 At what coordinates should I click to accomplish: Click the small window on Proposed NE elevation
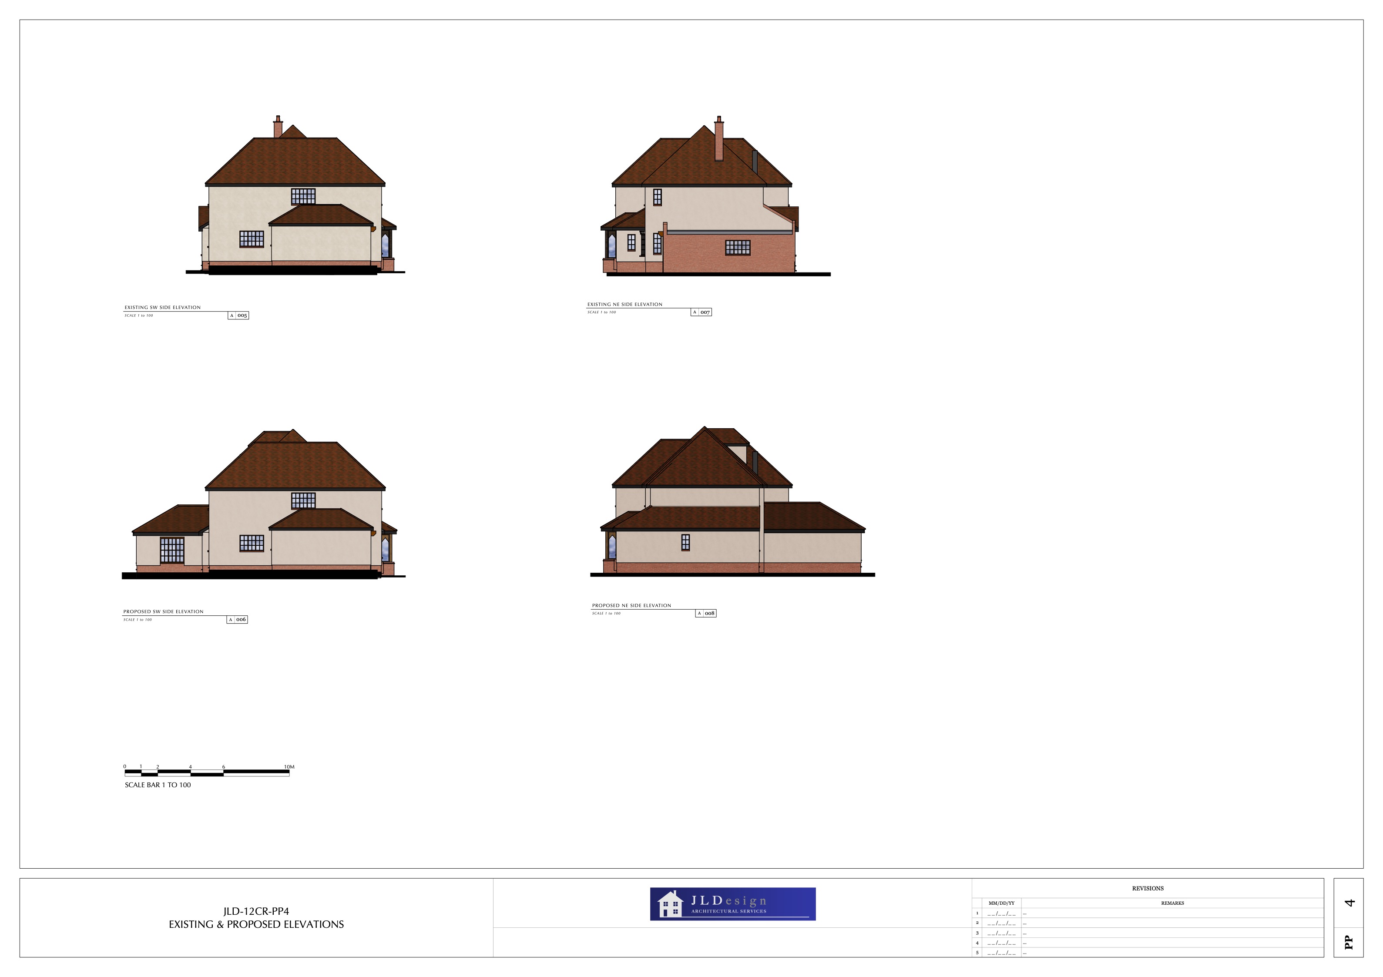point(685,542)
